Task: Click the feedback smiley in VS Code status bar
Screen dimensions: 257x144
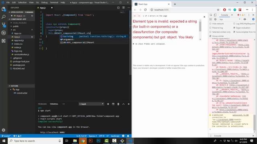Action: pyautogui.click(x=123, y=136)
